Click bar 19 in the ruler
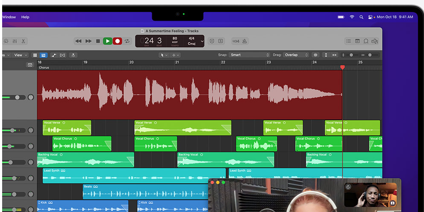 point(85,62)
